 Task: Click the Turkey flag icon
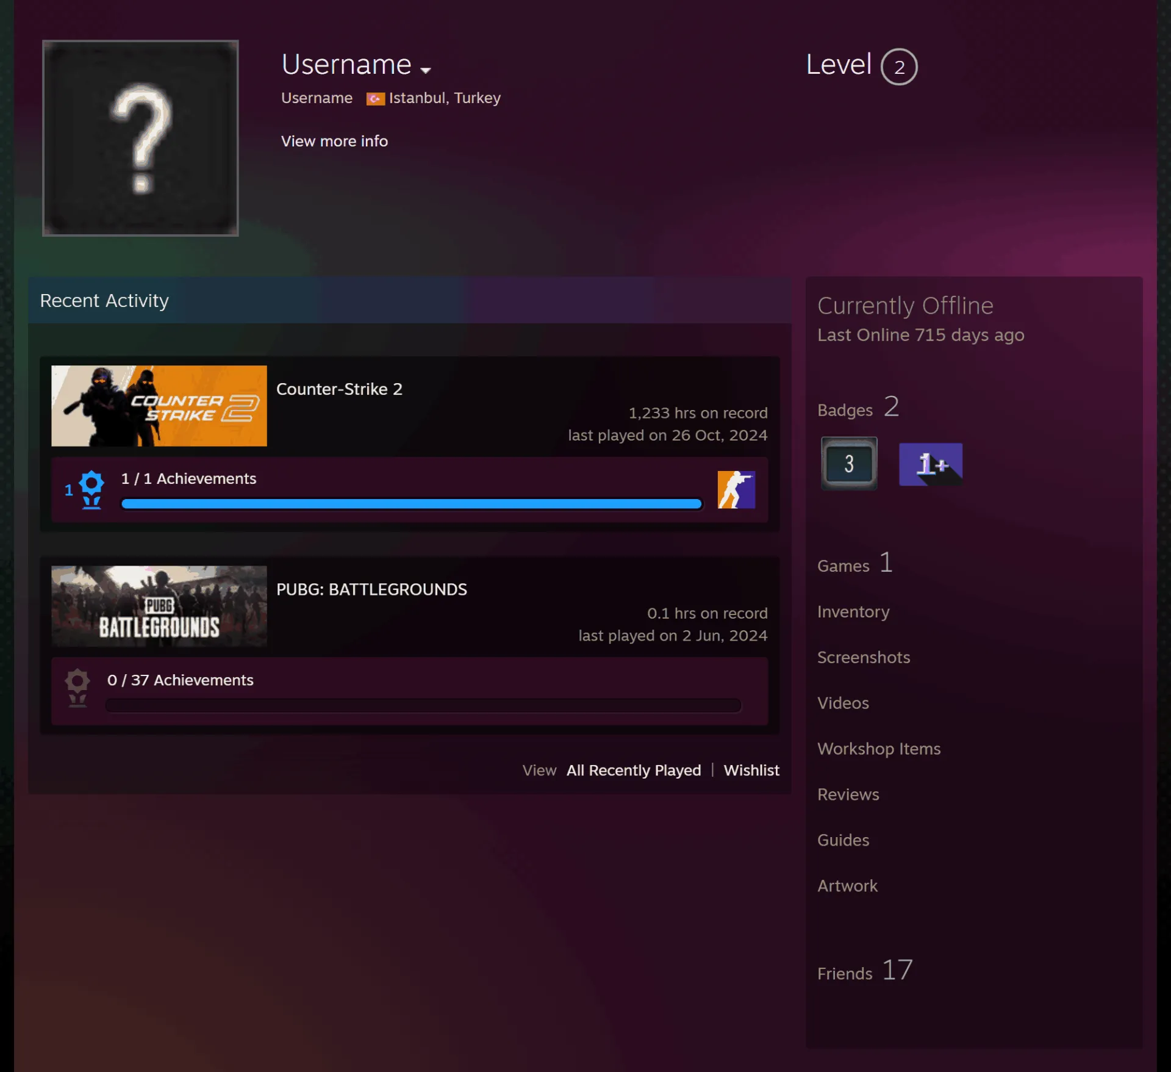[x=375, y=99]
